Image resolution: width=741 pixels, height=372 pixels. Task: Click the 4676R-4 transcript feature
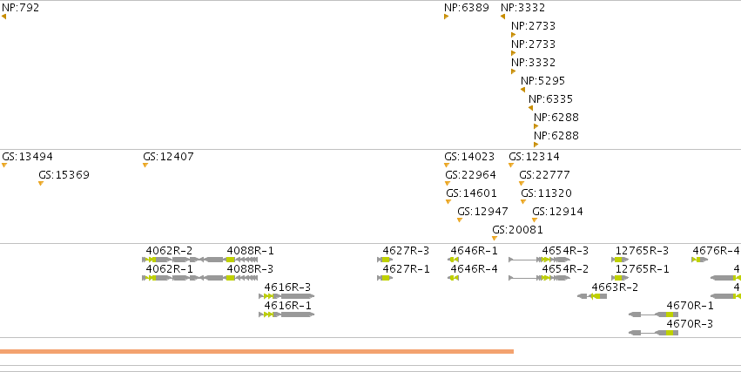point(699,260)
